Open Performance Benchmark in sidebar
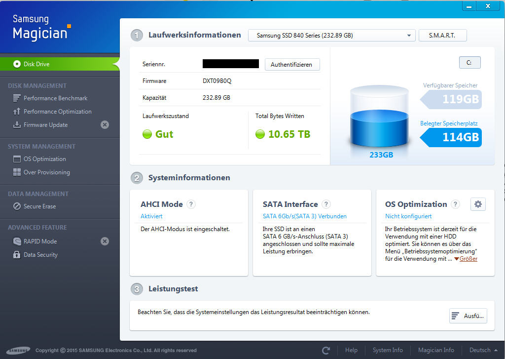The height and width of the screenshot is (359, 505). coord(55,98)
